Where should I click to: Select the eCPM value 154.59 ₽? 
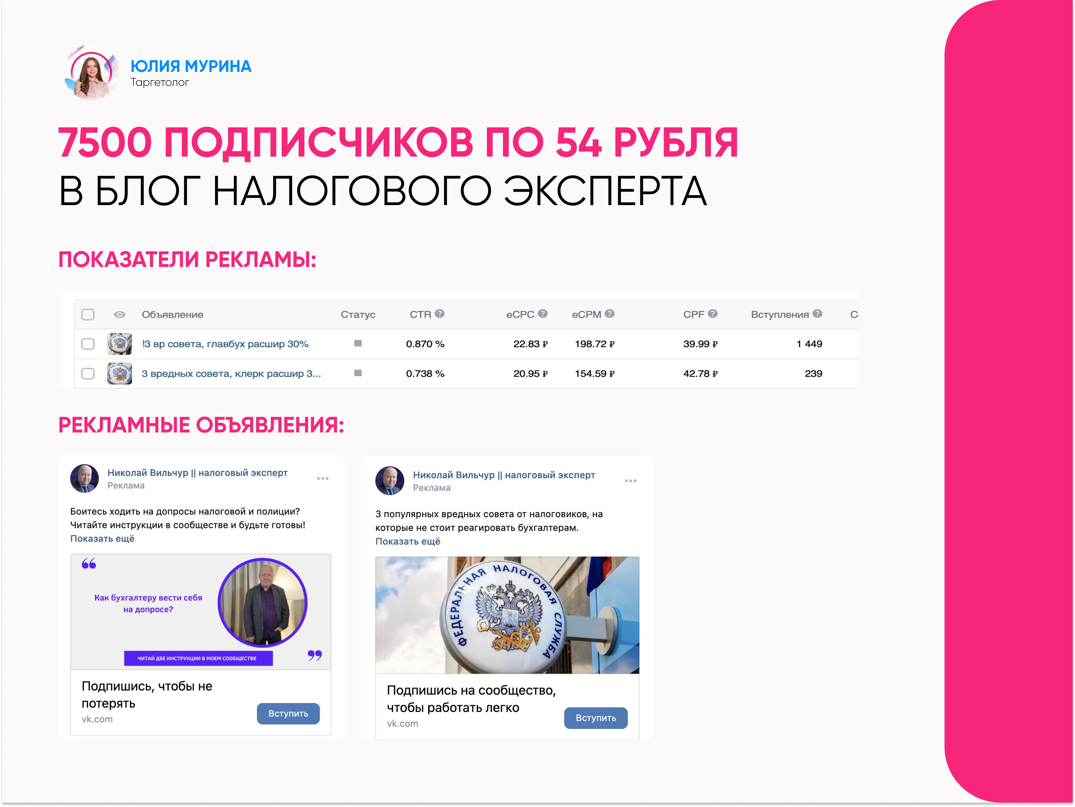point(595,374)
